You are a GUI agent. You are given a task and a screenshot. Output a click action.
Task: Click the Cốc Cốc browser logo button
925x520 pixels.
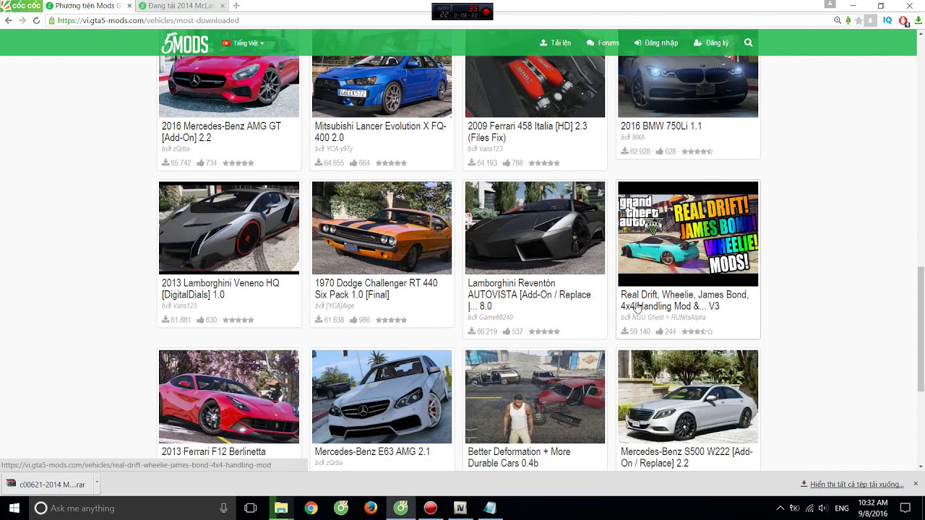pyautogui.click(x=21, y=6)
